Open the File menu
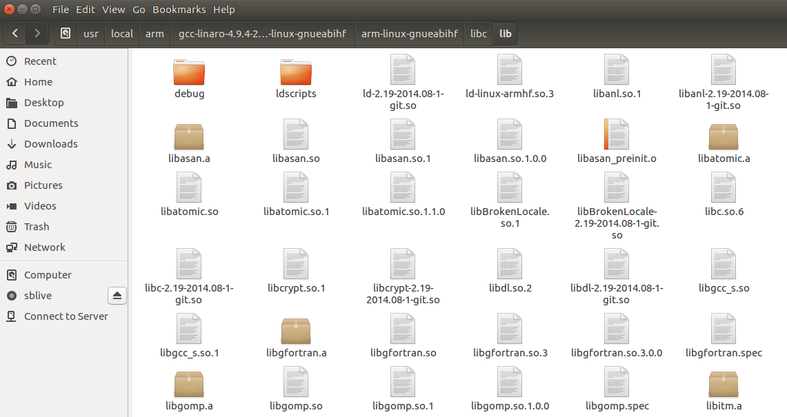787x417 pixels. (x=60, y=10)
